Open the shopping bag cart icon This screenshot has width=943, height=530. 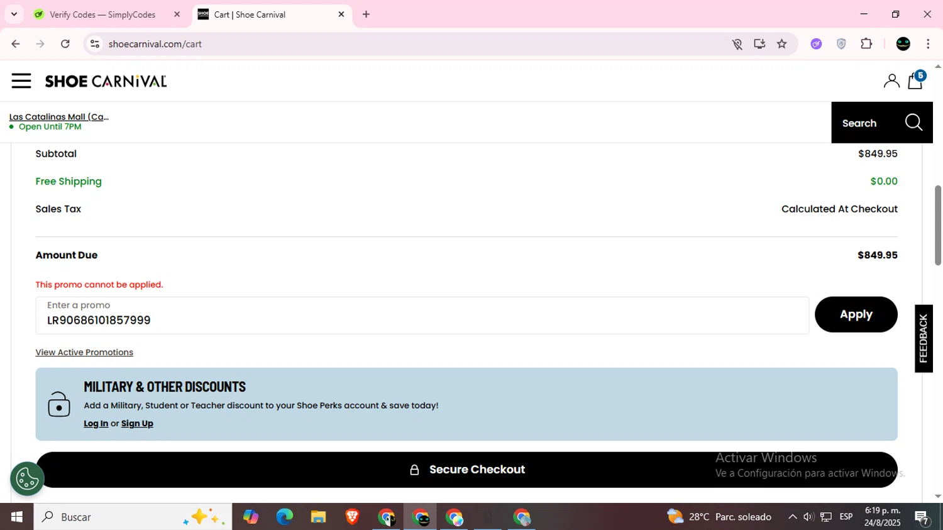(915, 80)
